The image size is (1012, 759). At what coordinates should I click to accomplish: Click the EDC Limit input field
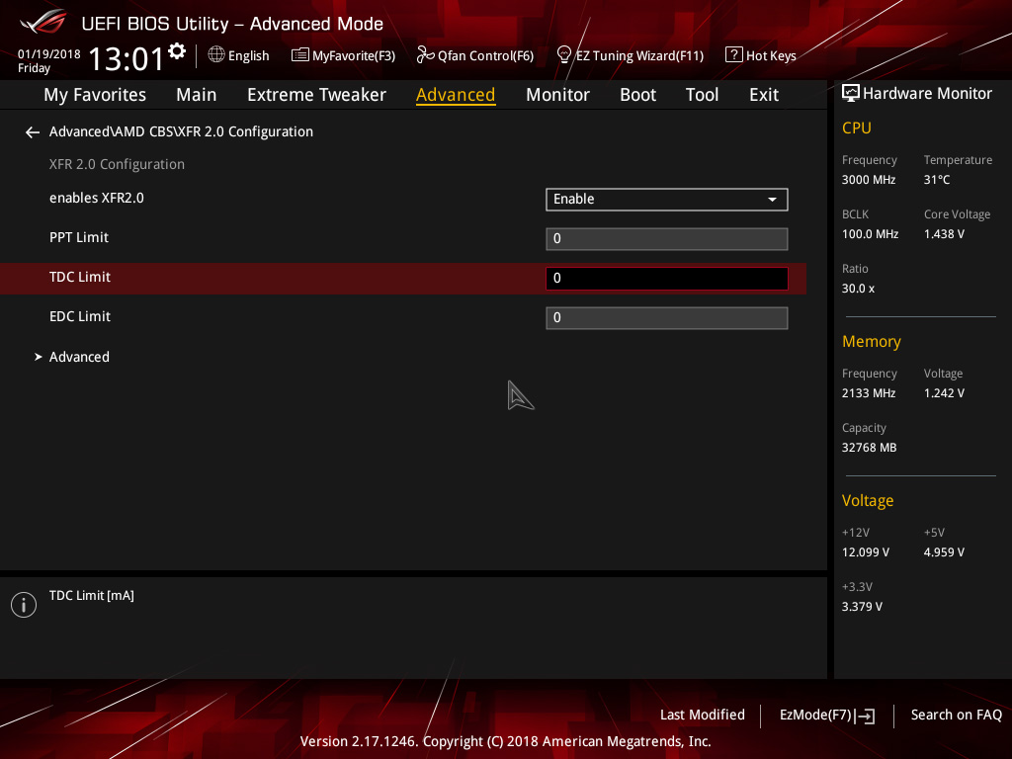click(x=667, y=317)
